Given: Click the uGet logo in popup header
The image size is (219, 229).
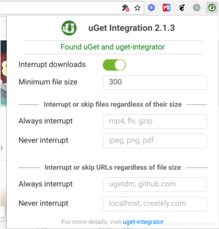Looking at the screenshot, I should click(69, 28).
